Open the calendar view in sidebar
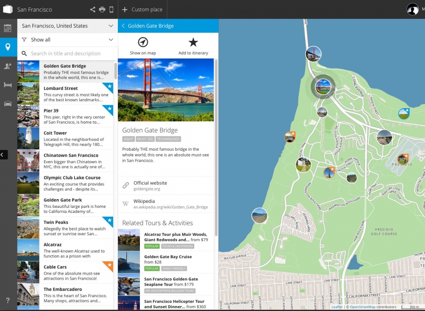The image size is (425, 311). pos(8,28)
